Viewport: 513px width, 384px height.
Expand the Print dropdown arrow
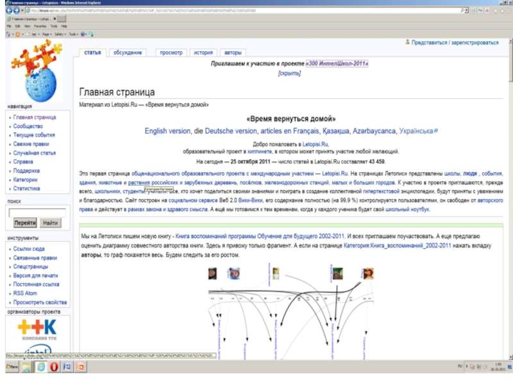tap(39, 35)
